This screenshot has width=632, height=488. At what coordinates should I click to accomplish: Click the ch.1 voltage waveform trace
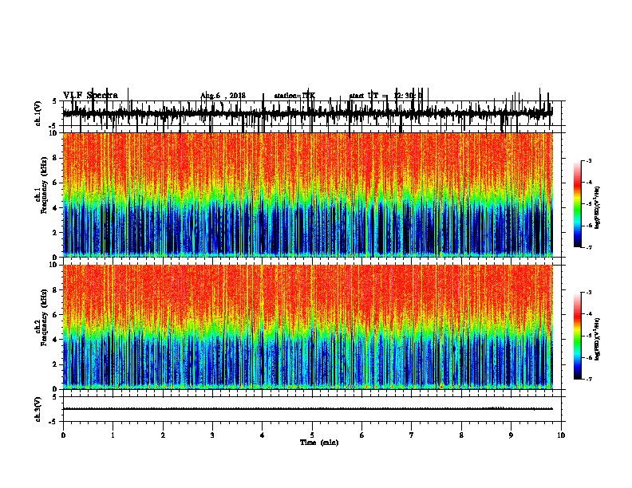(x=307, y=112)
